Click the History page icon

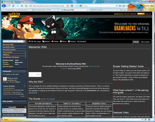click(x=43, y=41)
